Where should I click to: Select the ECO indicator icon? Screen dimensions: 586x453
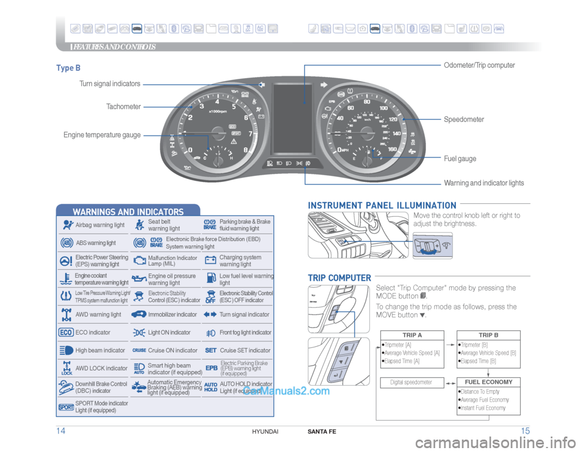66,332
